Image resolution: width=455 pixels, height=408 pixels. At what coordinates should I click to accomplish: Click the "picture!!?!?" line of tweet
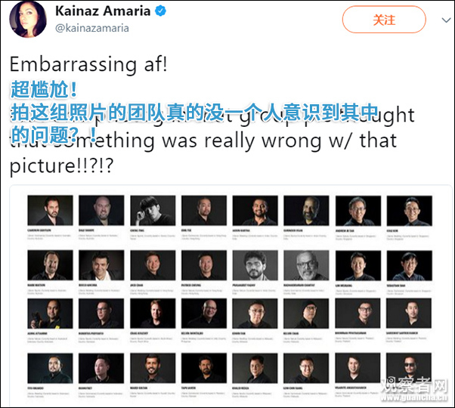(61, 166)
